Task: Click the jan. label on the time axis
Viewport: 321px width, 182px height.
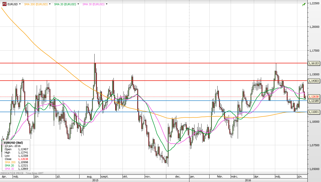Action: (x=192, y=176)
